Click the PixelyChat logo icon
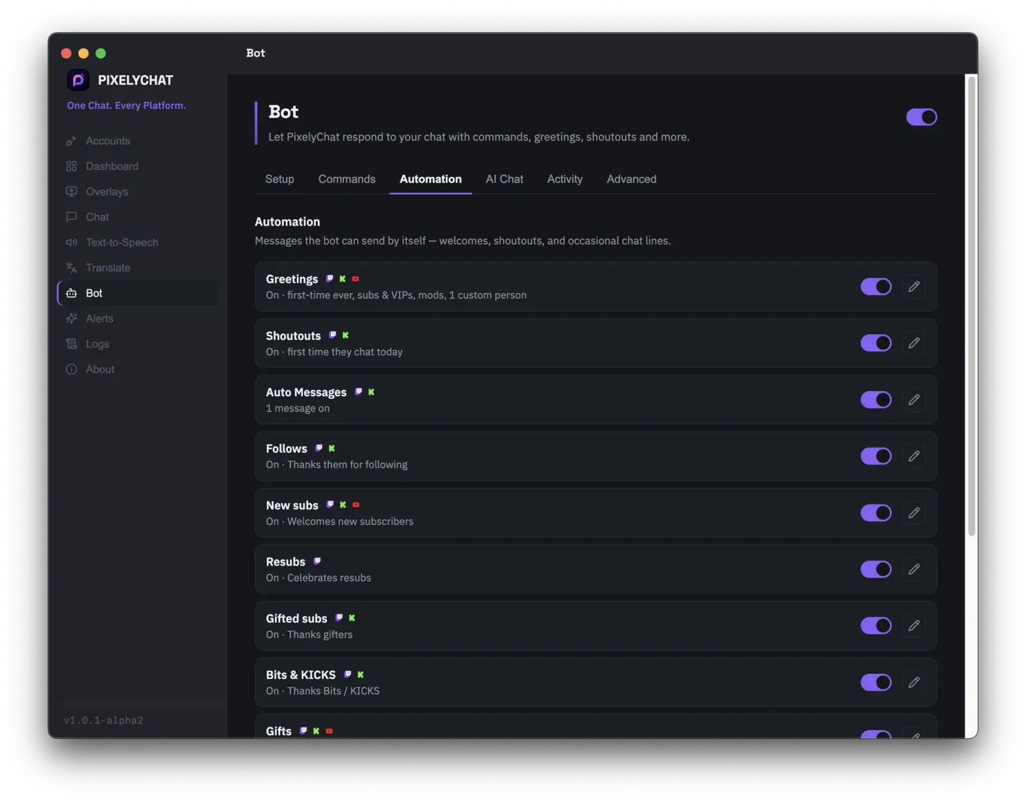Image resolution: width=1026 pixels, height=802 pixels. (x=78, y=80)
